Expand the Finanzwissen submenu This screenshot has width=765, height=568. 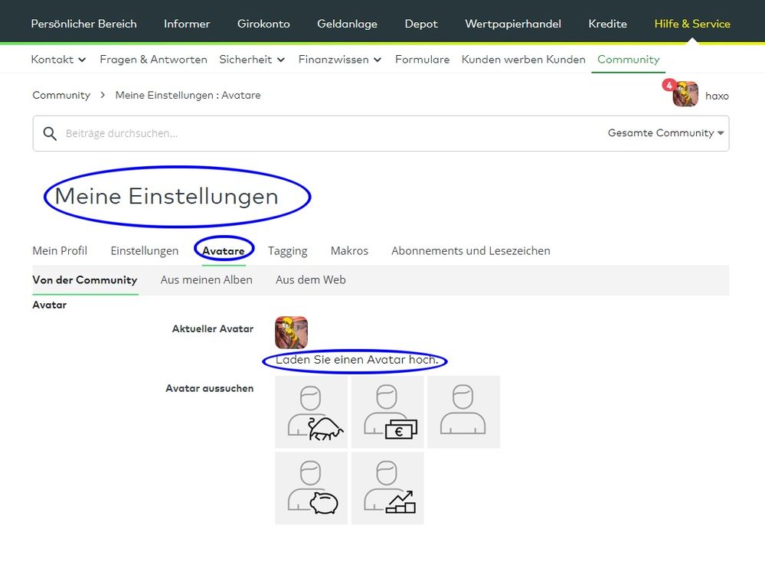click(340, 59)
